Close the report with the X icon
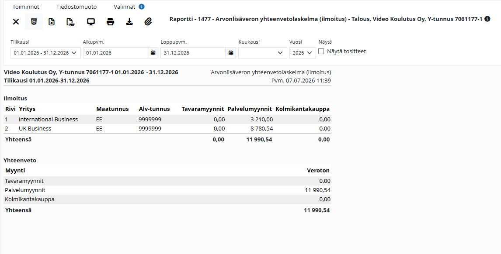 click(x=16, y=22)
